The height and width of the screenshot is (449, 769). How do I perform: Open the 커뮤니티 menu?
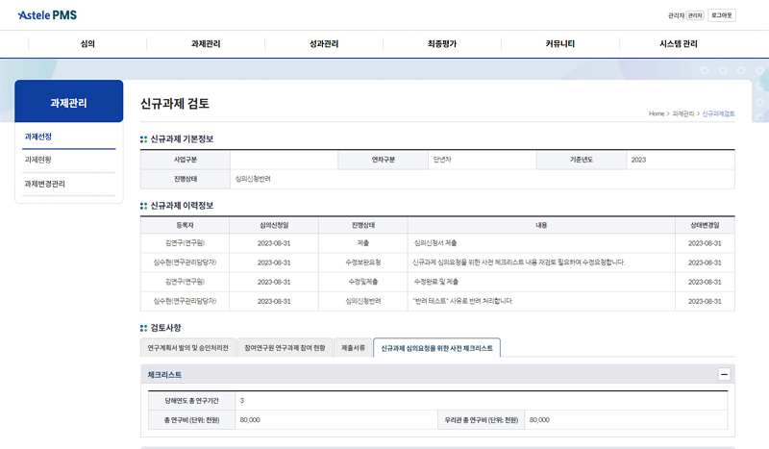(560, 43)
